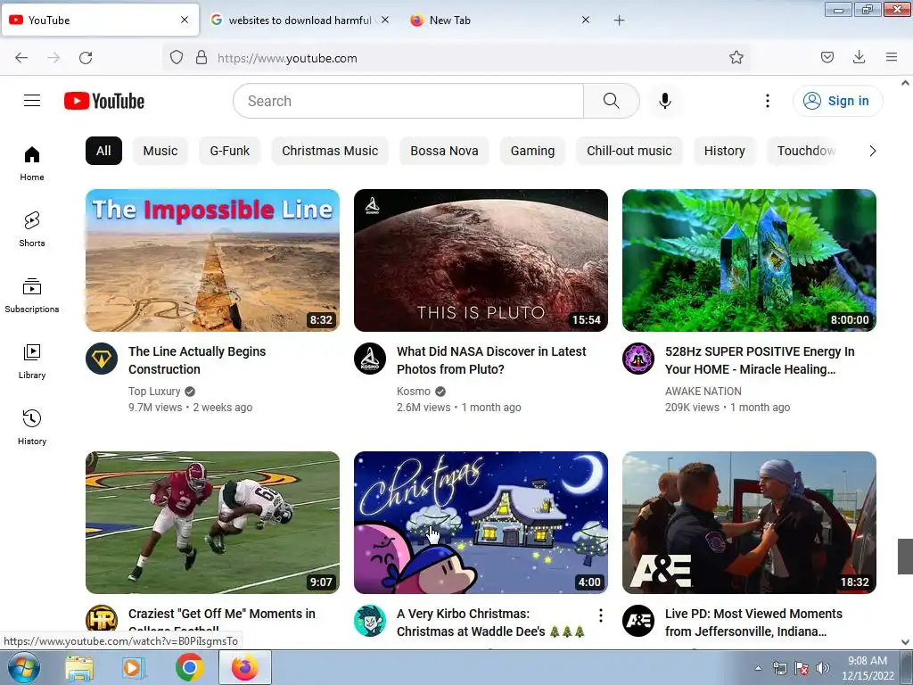
Task: Open Firefox application menu
Action: [x=892, y=58]
